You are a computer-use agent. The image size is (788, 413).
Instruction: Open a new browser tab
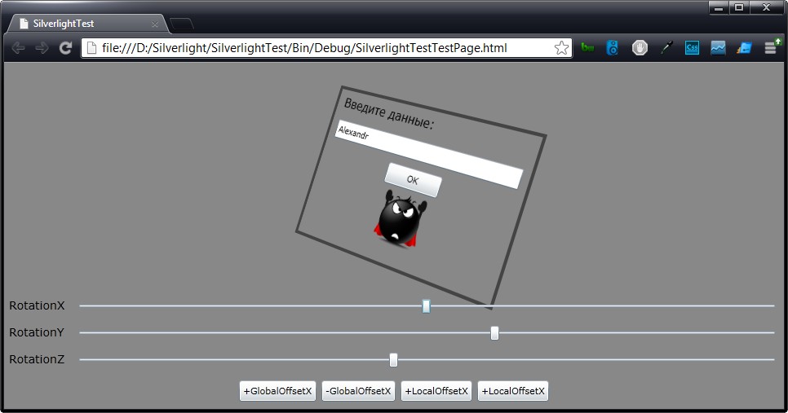click(181, 24)
